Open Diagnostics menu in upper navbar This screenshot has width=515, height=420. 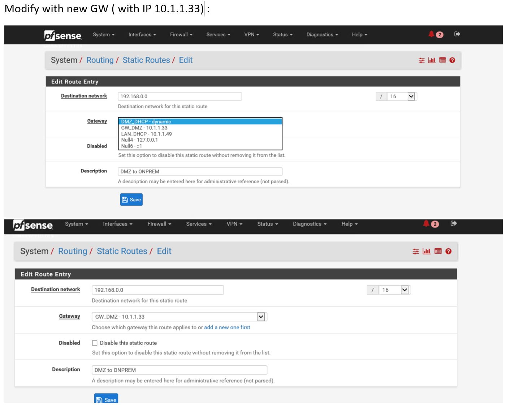323,35
